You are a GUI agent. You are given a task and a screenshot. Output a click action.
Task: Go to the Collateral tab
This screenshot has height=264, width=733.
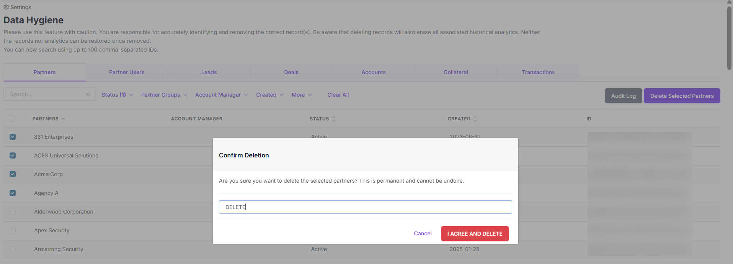pyautogui.click(x=456, y=72)
